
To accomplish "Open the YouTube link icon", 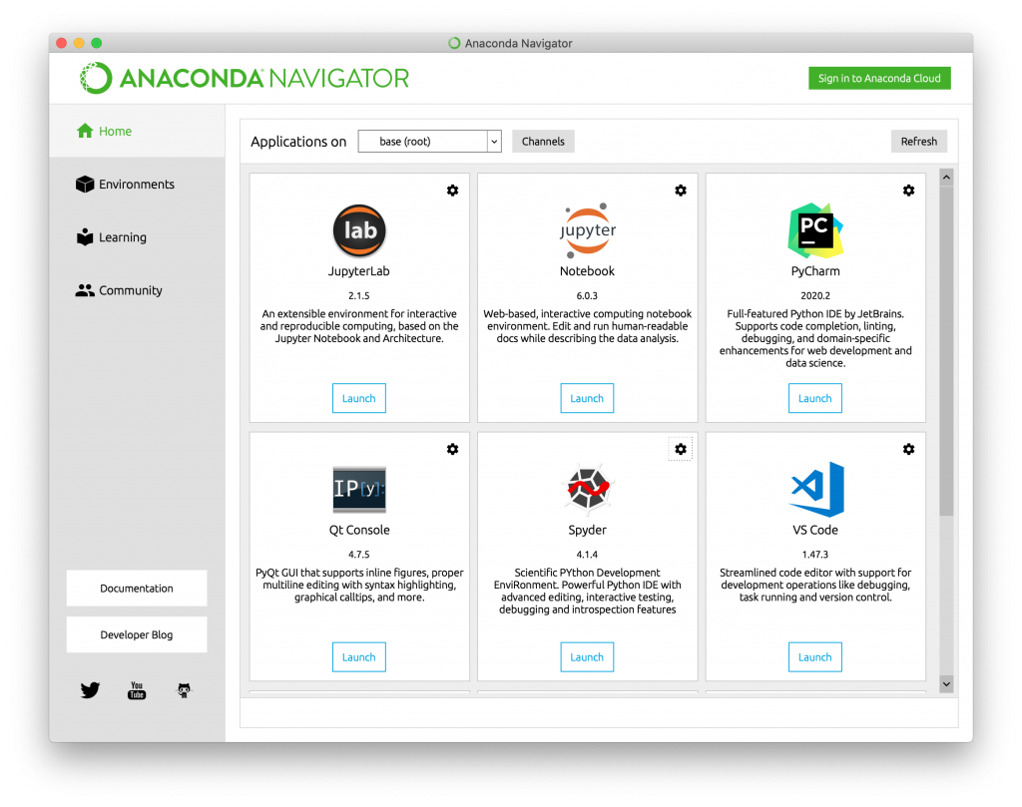I will click(137, 690).
